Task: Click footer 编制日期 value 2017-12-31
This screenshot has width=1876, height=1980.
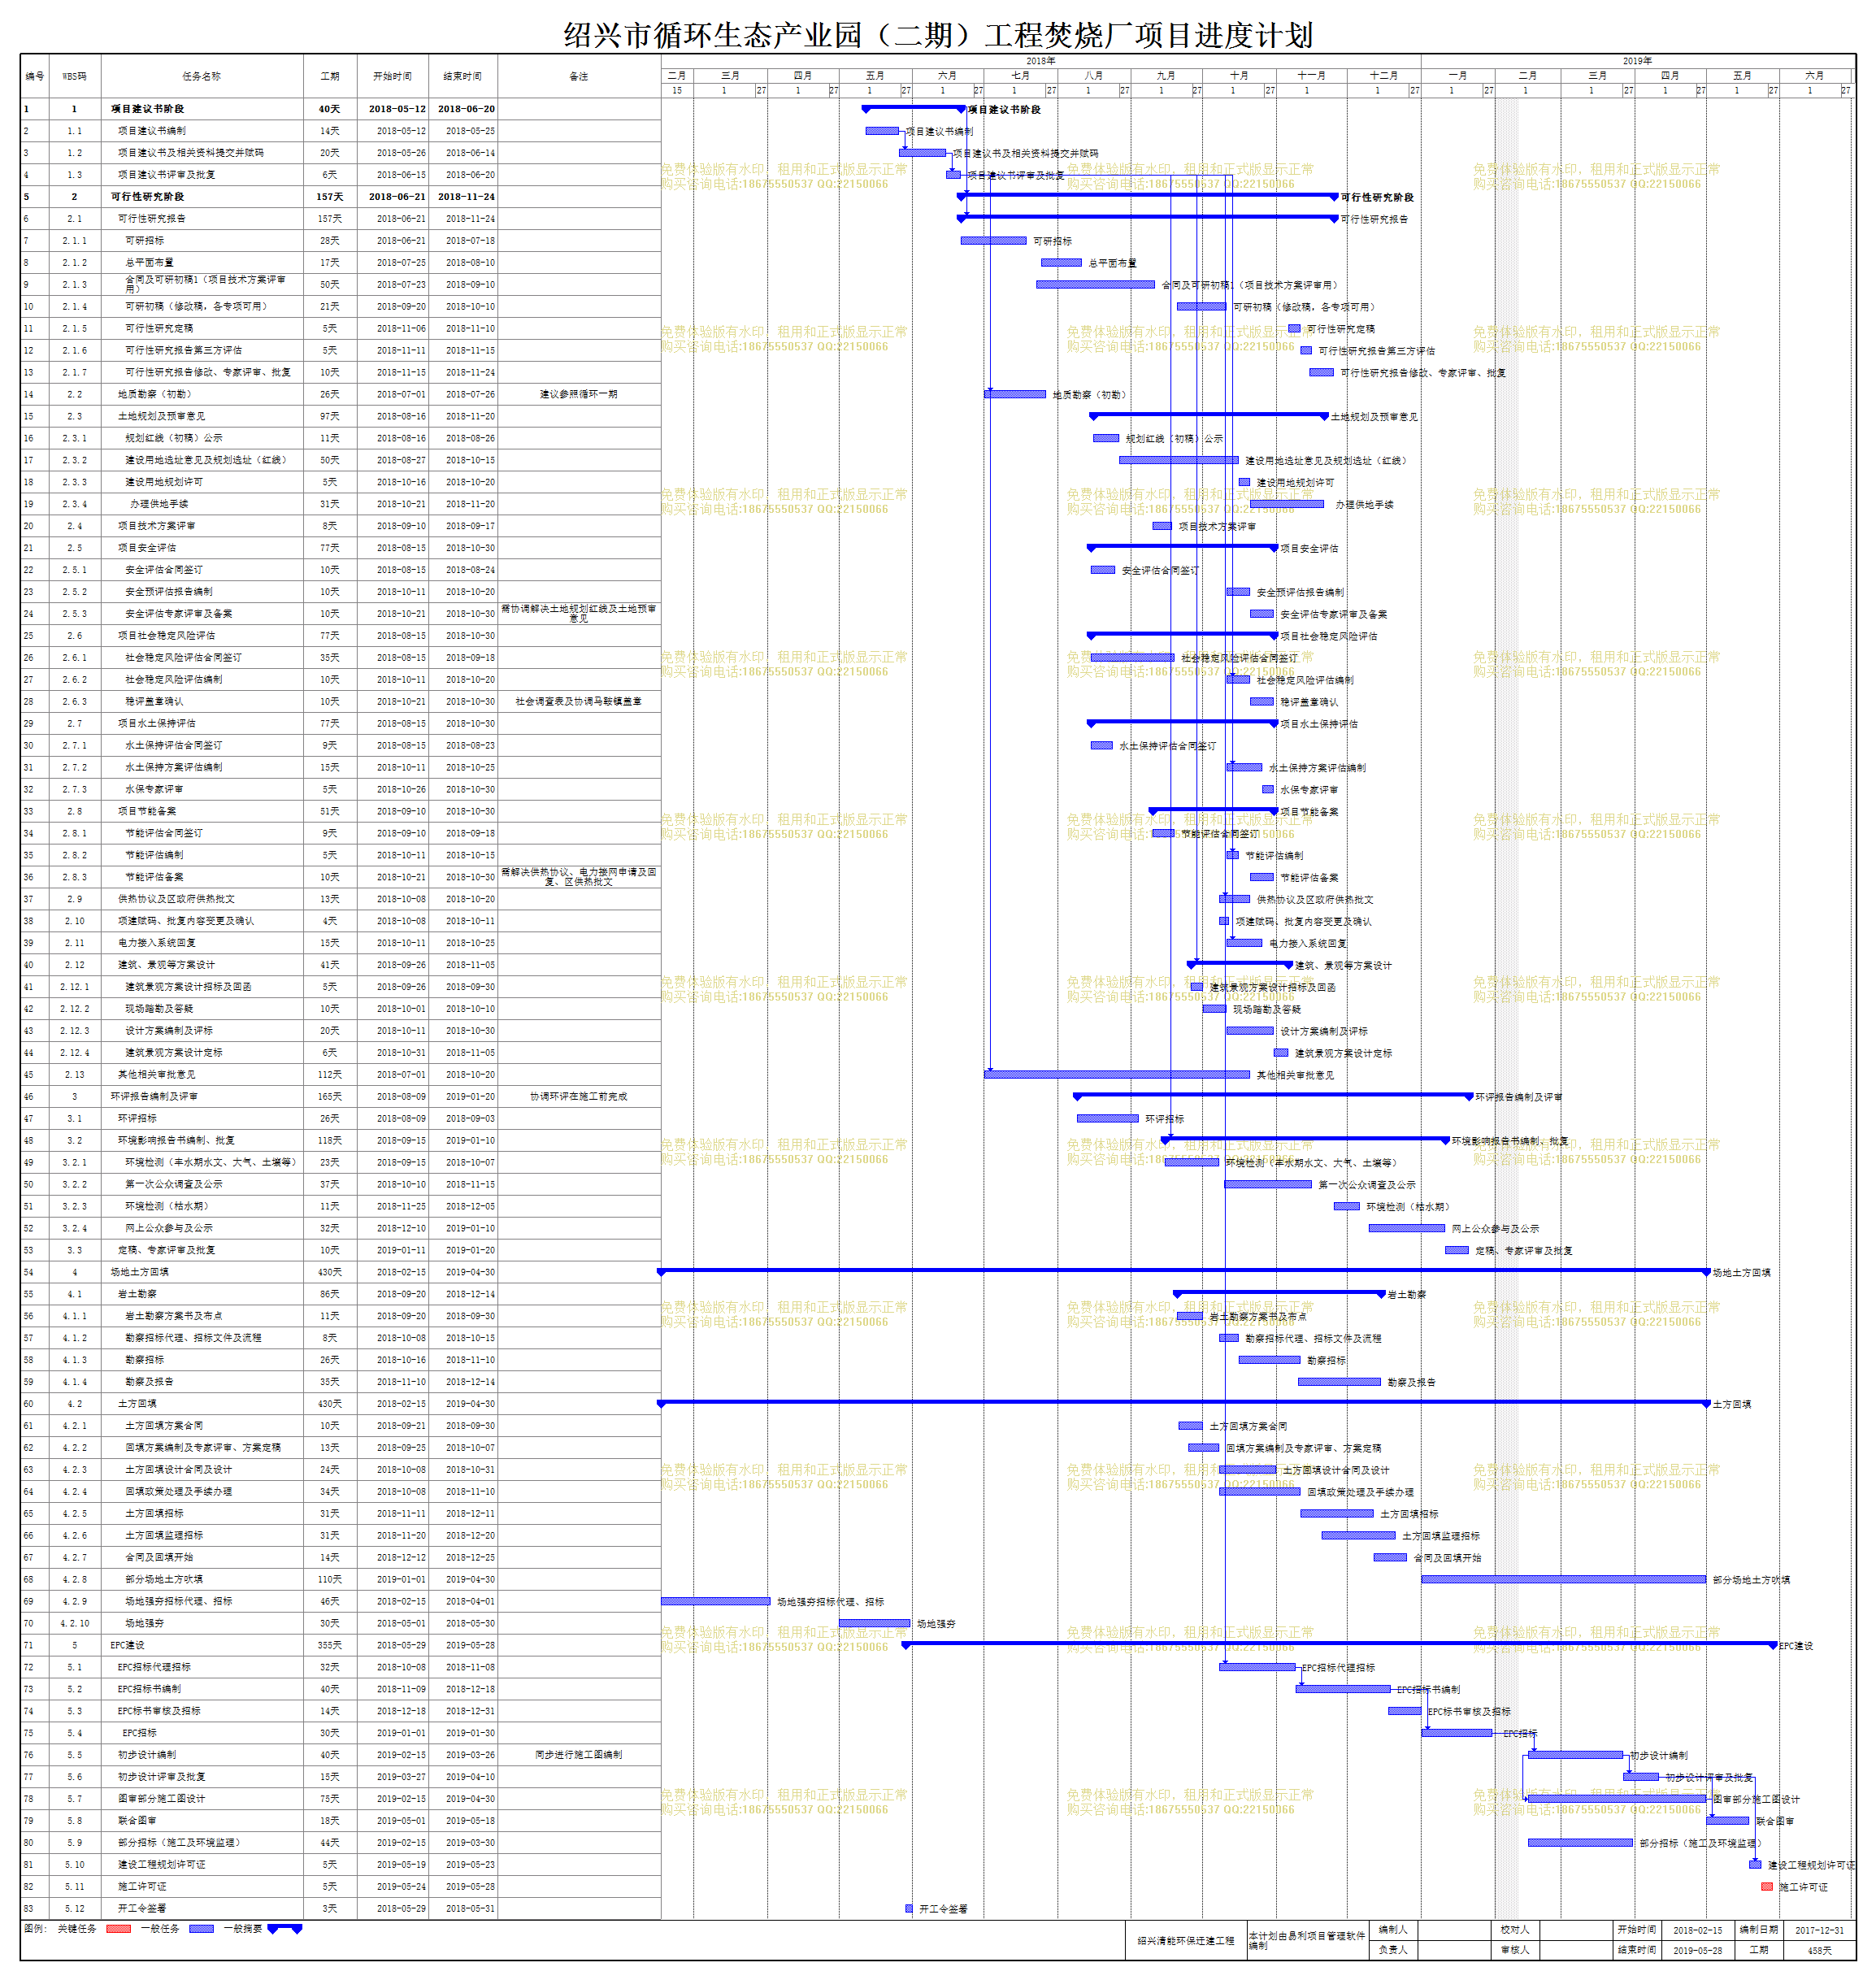Action: pos(1819,1930)
